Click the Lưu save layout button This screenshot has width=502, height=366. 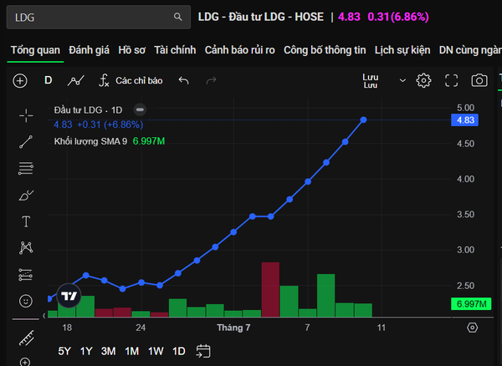pos(371,81)
